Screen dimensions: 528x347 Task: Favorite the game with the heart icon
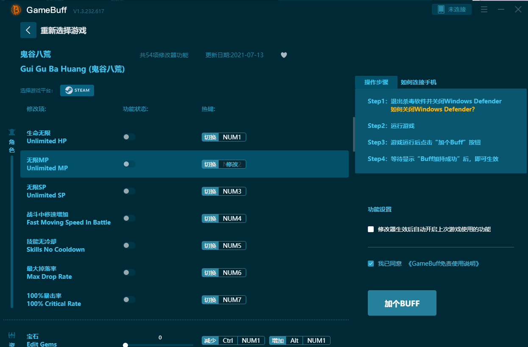[284, 55]
